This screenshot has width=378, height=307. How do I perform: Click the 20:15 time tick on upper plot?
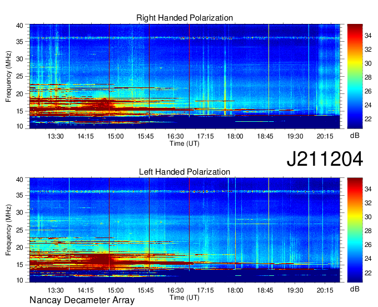pos(325,136)
